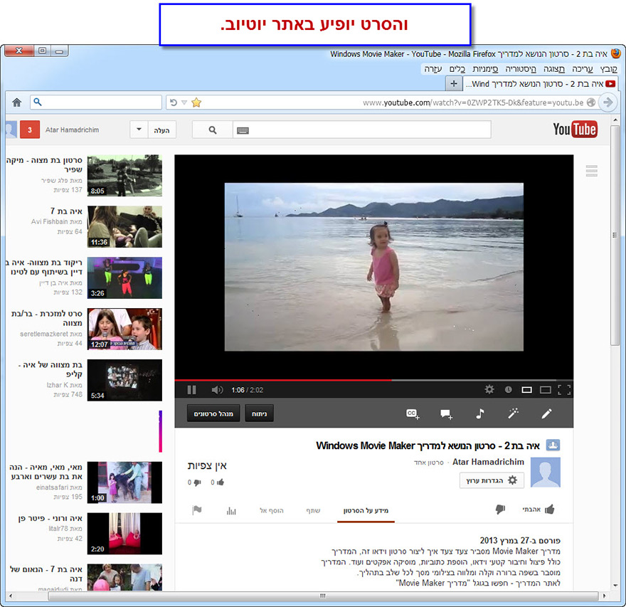Open the 12:07 סרט למזכרת thumbnail
This screenshot has height=607, width=626.
click(124, 329)
